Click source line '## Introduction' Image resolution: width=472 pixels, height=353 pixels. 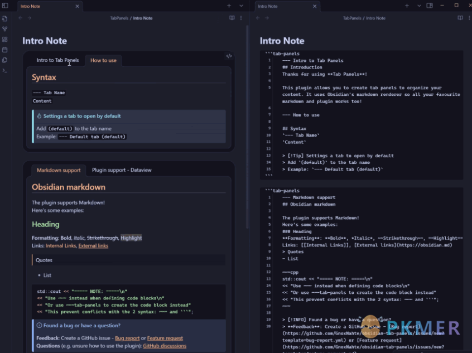point(302,67)
